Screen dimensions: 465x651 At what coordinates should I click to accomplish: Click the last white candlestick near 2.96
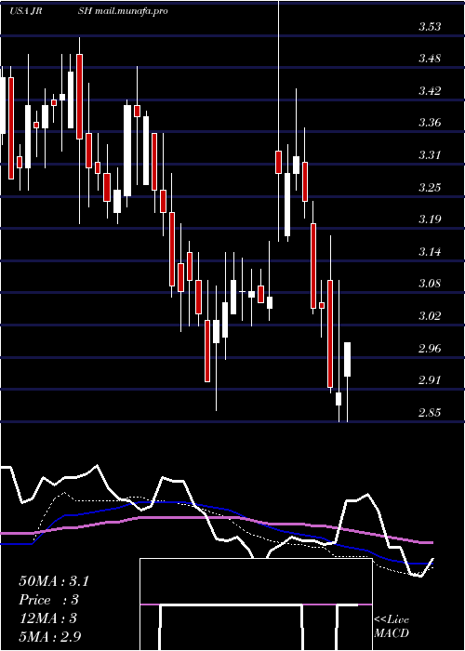tap(348, 360)
